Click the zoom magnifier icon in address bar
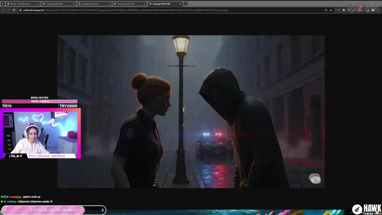Viewport: 382px width, 215px height. 326,10
